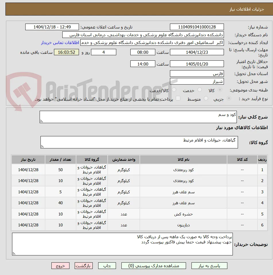Screen dimensions: 273x275
Task: Click the announcement date field 1404/12/18 - 12:49
Action: [x=52, y=27]
